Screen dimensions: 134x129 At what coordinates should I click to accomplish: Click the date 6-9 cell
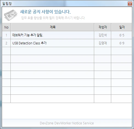(x=122, y=43)
